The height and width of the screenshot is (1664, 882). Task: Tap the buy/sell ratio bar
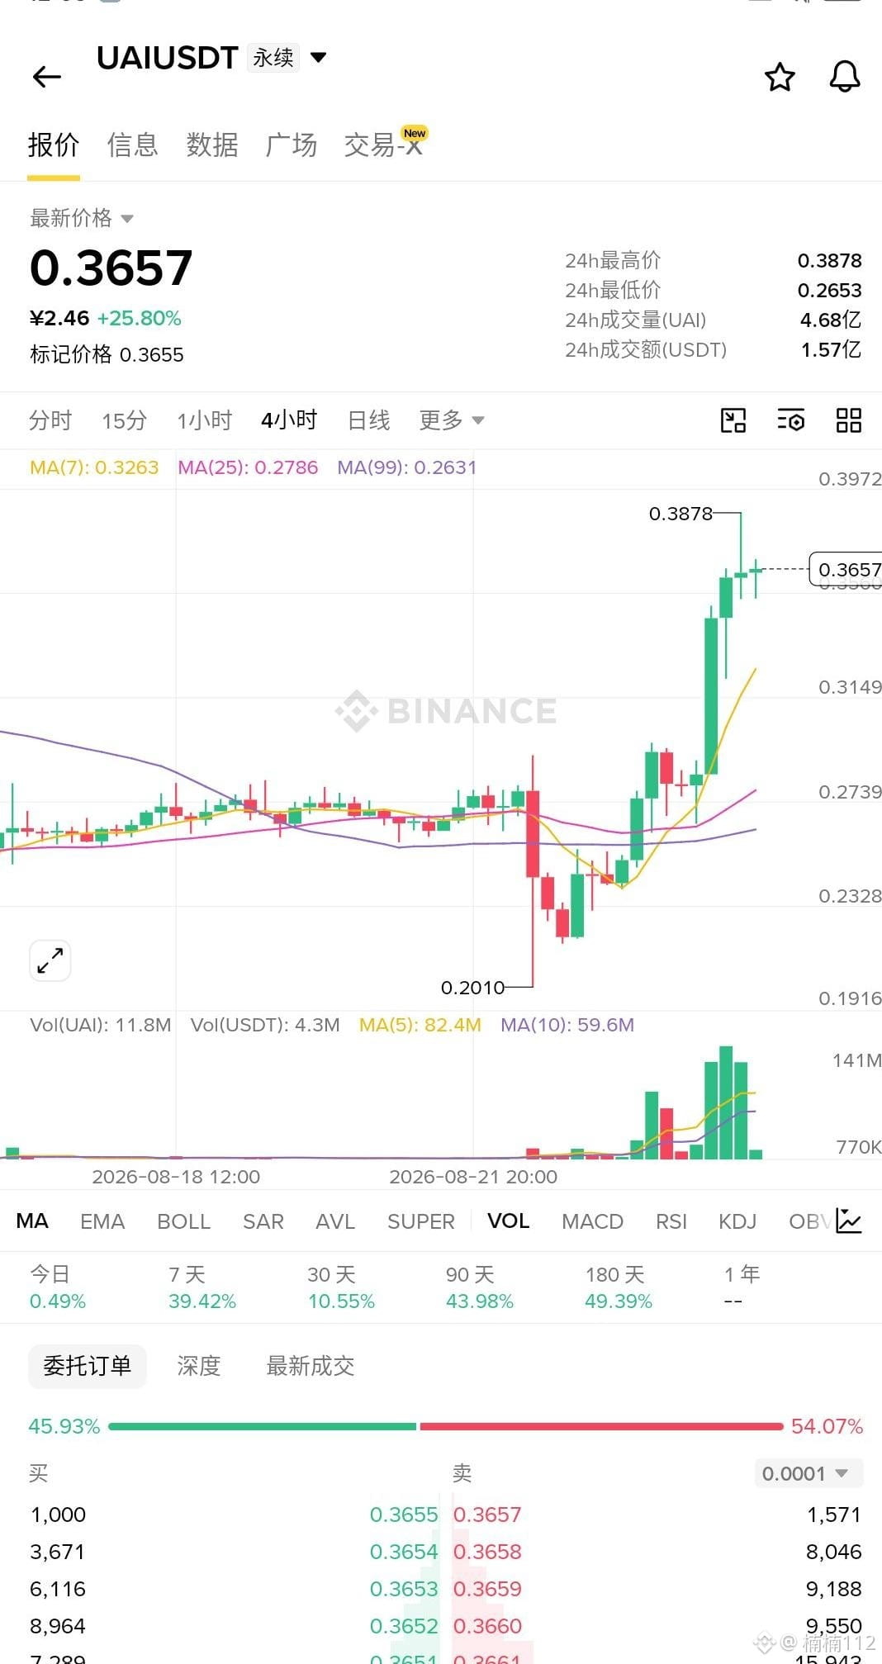pyautogui.click(x=445, y=1426)
